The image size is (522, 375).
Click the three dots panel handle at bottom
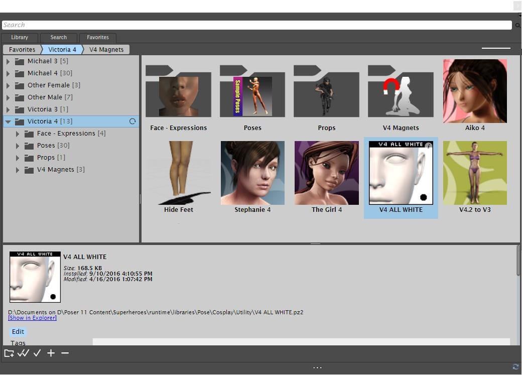[x=317, y=367]
